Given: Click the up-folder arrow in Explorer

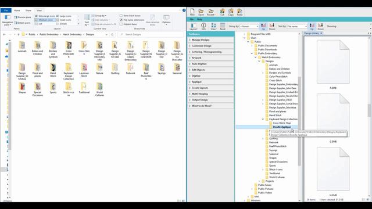Looking at the screenshot, I should click(x=18, y=34).
